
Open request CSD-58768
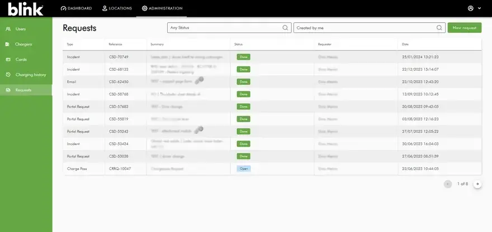pos(119,94)
